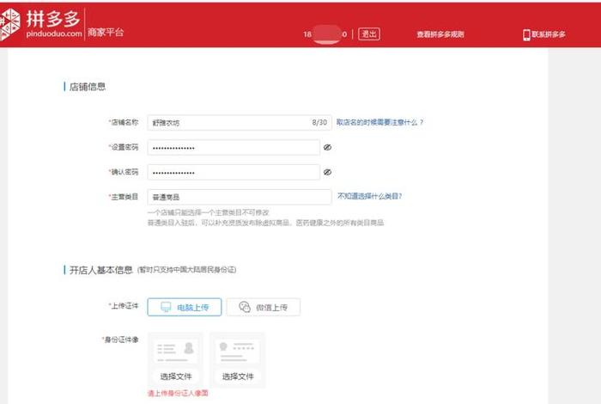Click the 商家平台 header text

[106, 32]
